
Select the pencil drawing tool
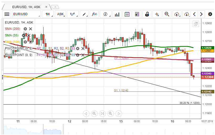pos(84,14)
